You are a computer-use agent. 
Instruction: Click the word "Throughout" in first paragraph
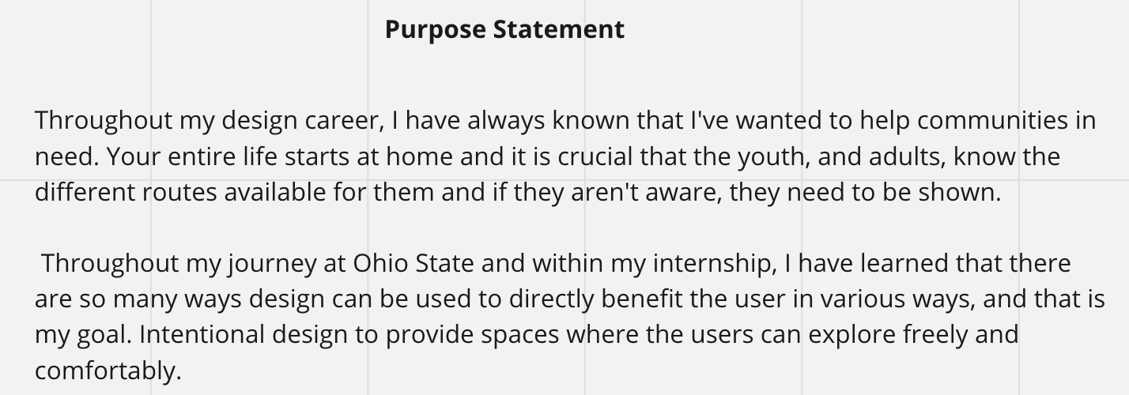pos(104,121)
